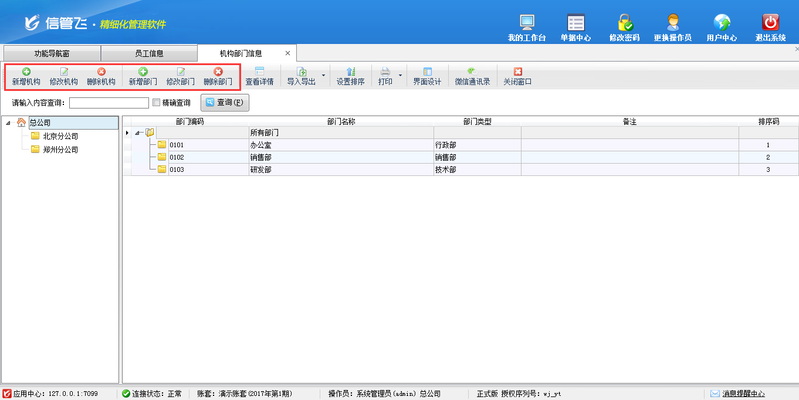The width and height of the screenshot is (799, 400).
Task: Click the 删除部门 delete department icon
Action: click(218, 72)
